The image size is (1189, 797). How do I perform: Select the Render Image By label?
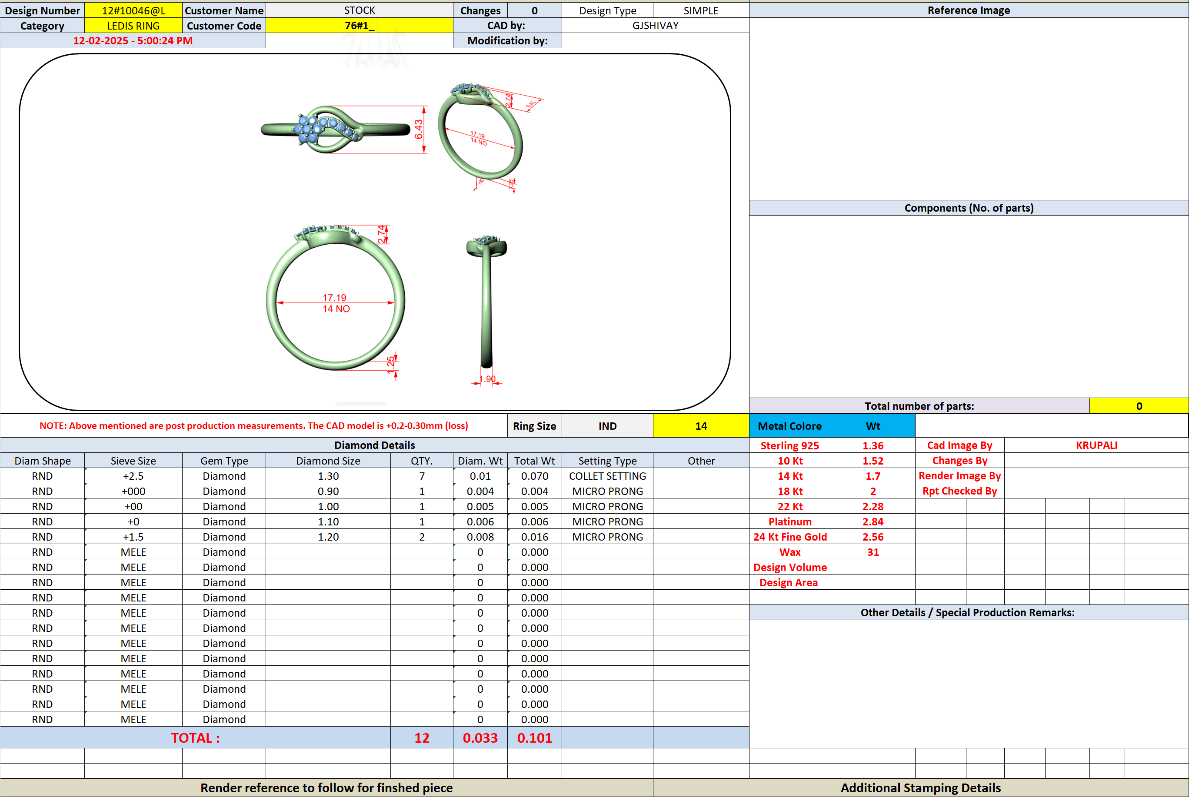tap(960, 476)
